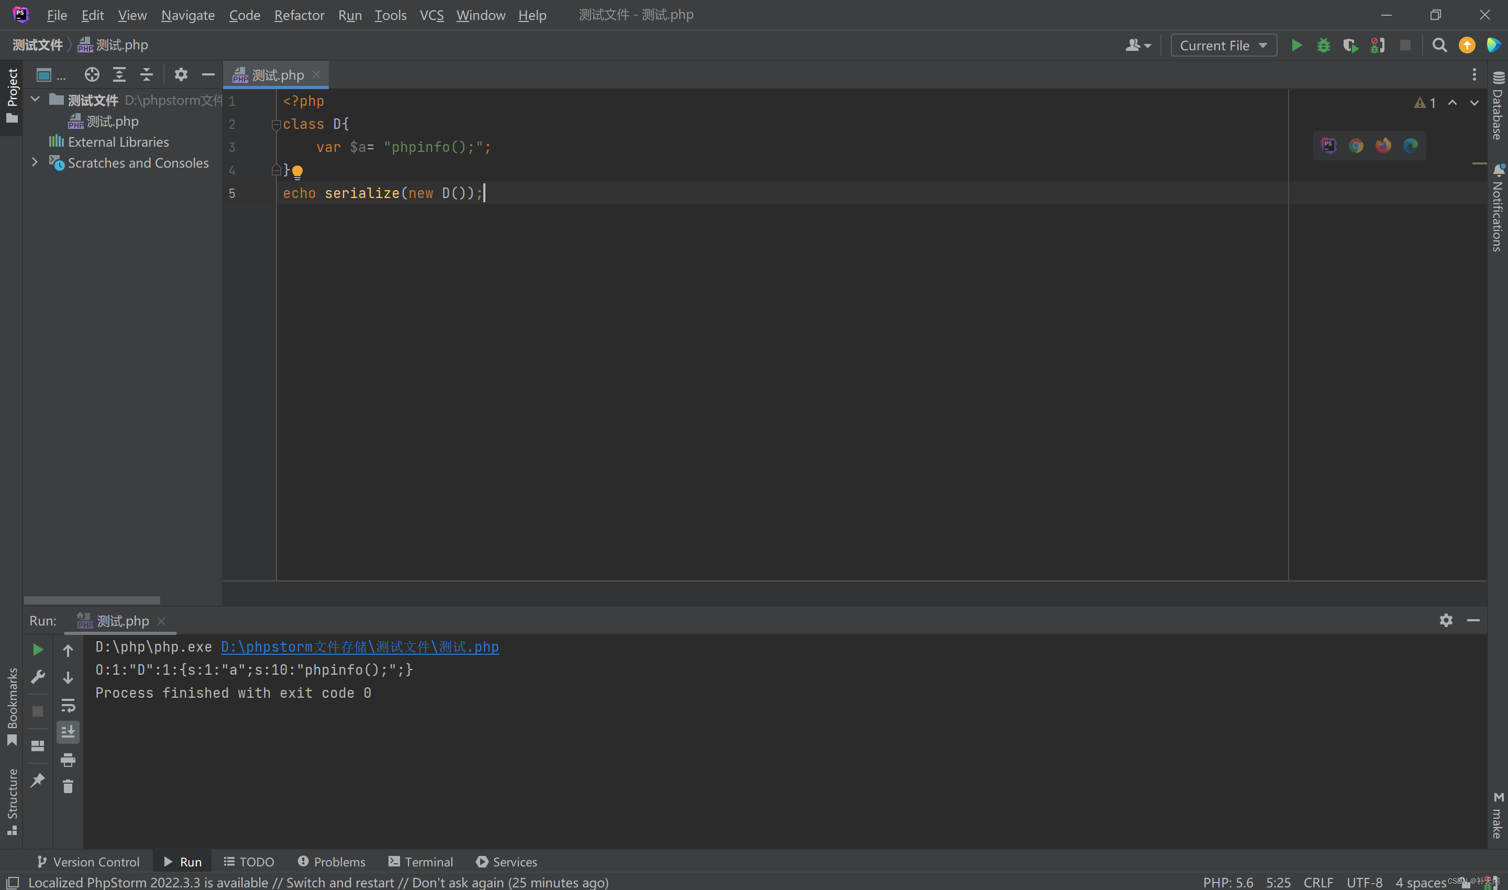1508x890 pixels.
Task: Click the Debug button in toolbar
Action: tap(1324, 45)
